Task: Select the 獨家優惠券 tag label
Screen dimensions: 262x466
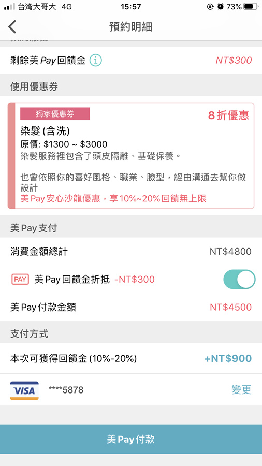Action: (x=55, y=114)
